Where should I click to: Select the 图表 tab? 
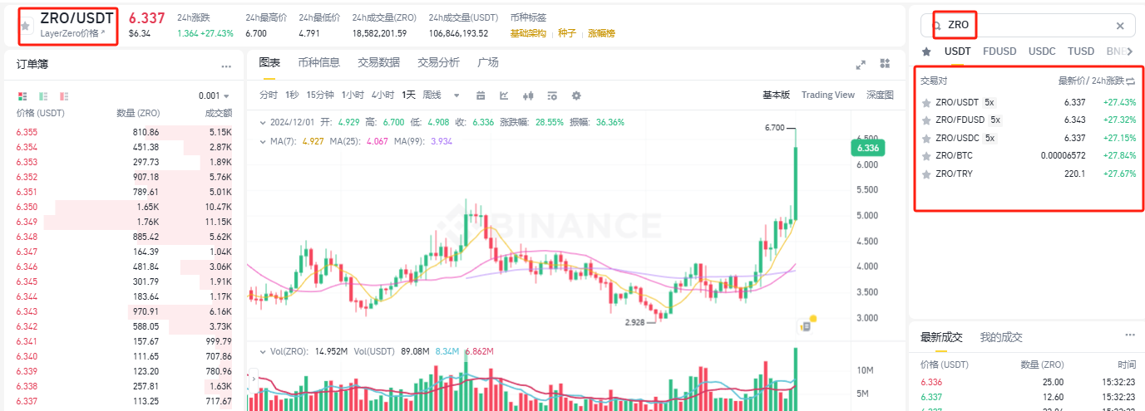[269, 62]
